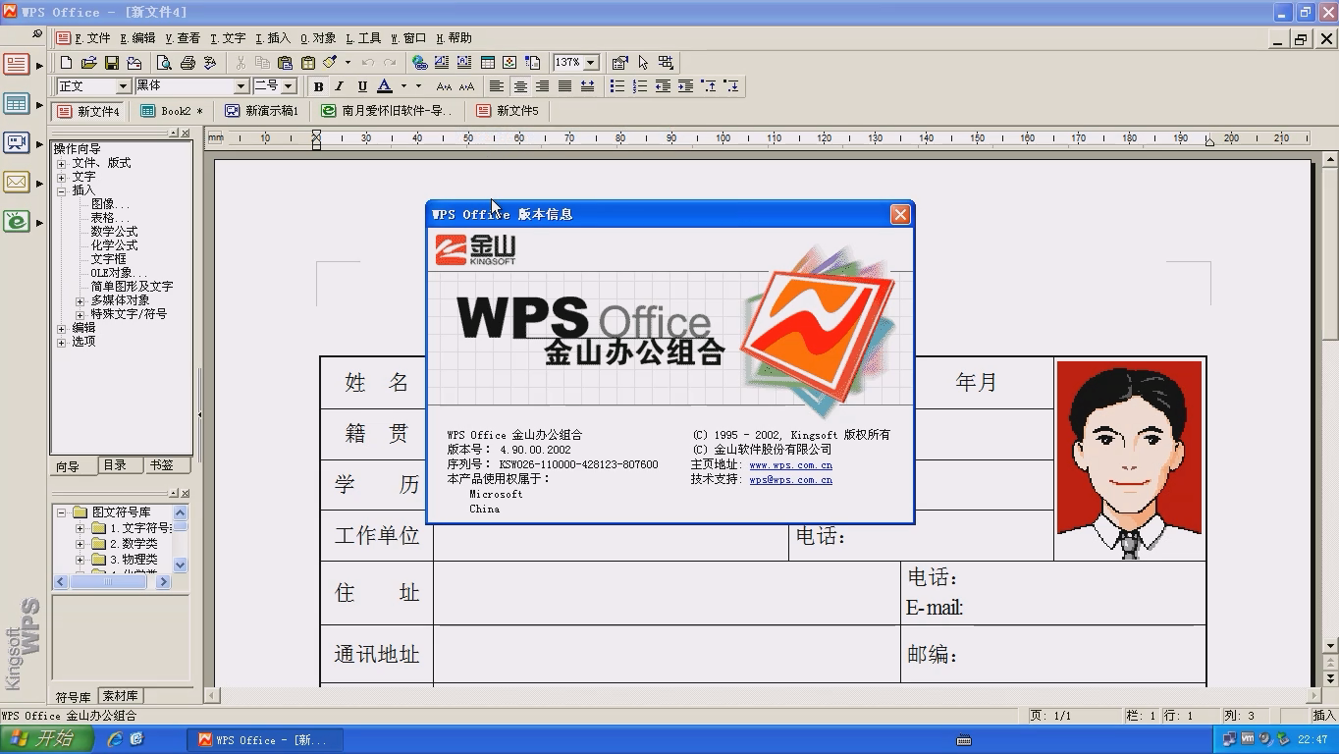Image resolution: width=1339 pixels, height=754 pixels.
Task: Collapse the 插入 tree node
Action: pos(61,190)
